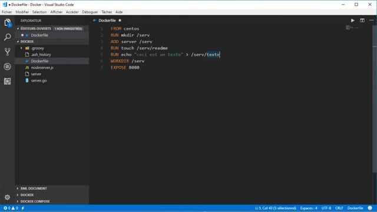The image size is (377, 212).
Task: Collapse the DOCKER folder section
Action: (18, 42)
